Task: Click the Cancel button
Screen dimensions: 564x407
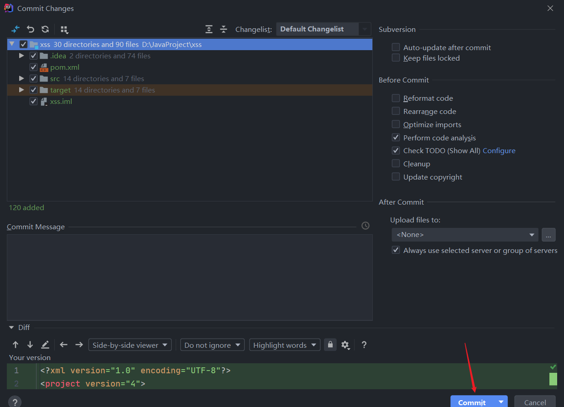Action: [x=535, y=402]
